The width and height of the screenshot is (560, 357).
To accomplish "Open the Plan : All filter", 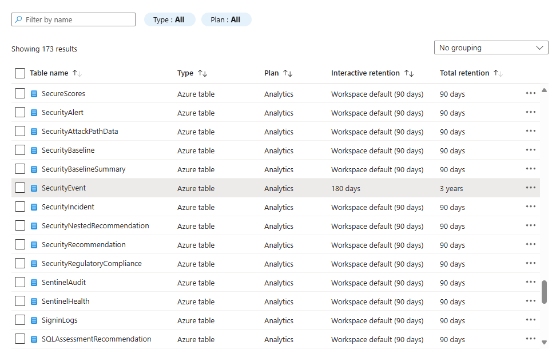I will [x=226, y=19].
